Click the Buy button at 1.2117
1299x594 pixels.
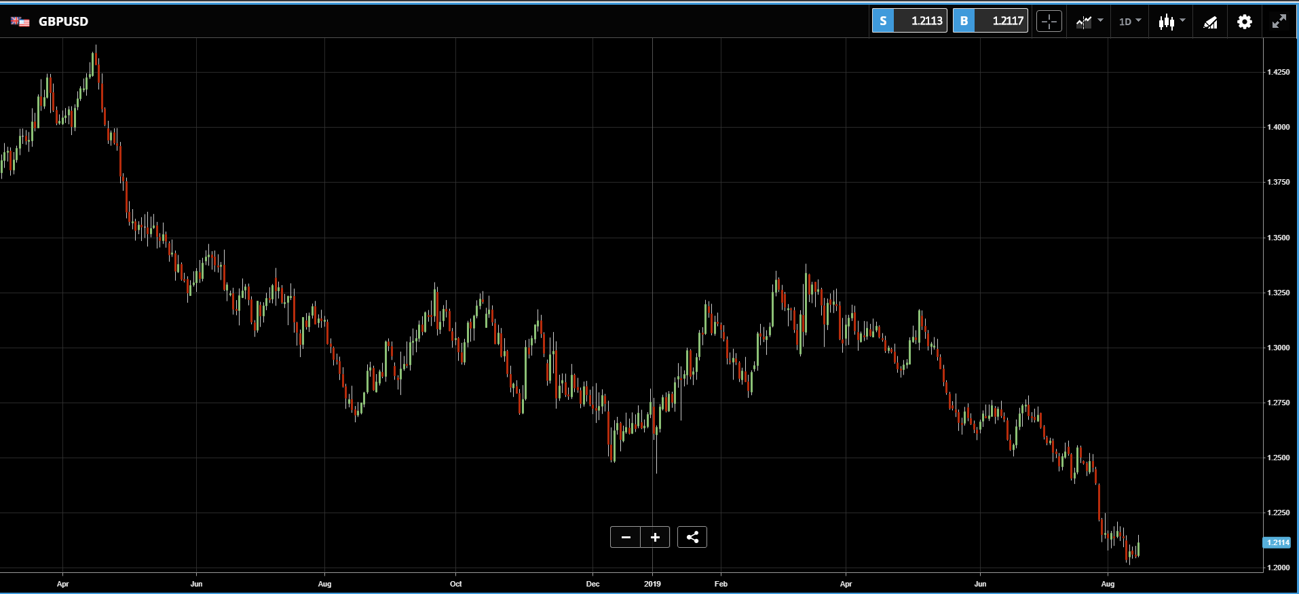coord(990,21)
